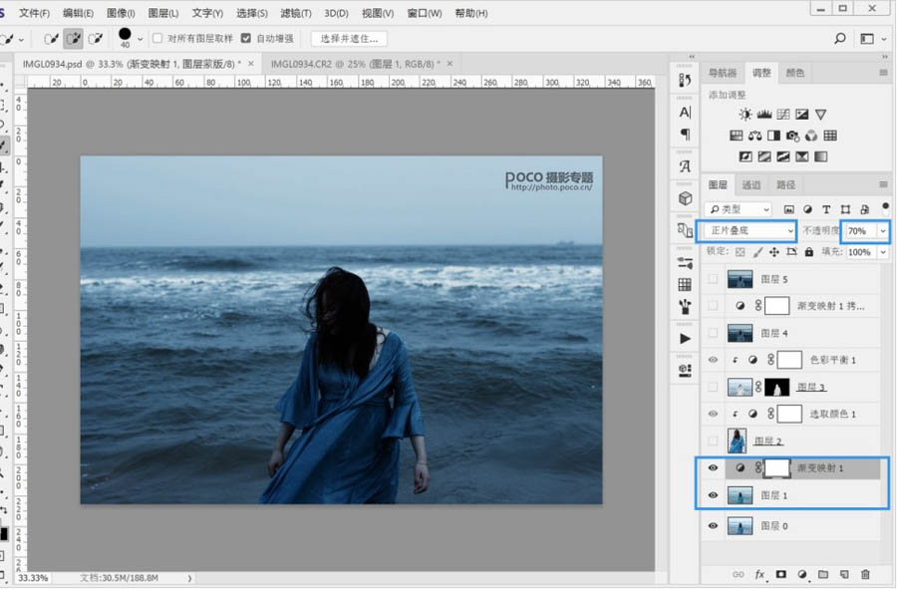The height and width of the screenshot is (589, 897).
Task: Switch to the IMGL0934.CR2 document tab
Action: coord(354,63)
